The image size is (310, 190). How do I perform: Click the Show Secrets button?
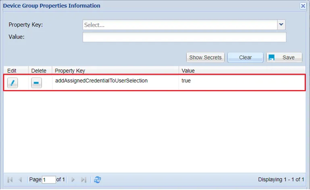(205, 58)
